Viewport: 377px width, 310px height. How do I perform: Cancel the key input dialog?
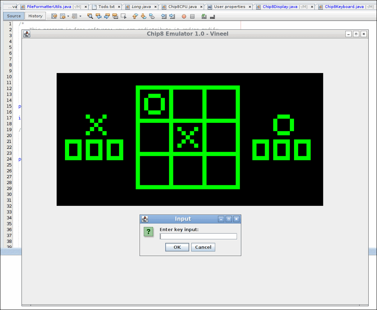pos(203,247)
